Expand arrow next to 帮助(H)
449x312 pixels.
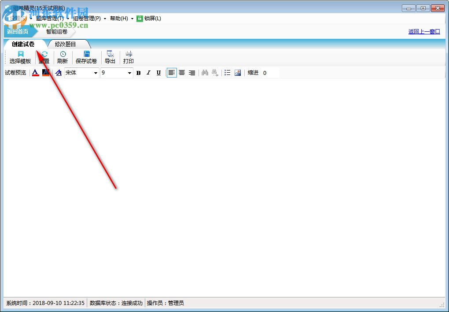[x=132, y=19]
